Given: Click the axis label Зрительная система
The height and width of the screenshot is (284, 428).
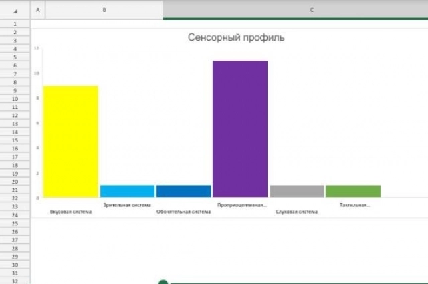Looking at the screenshot, I should [127, 205].
